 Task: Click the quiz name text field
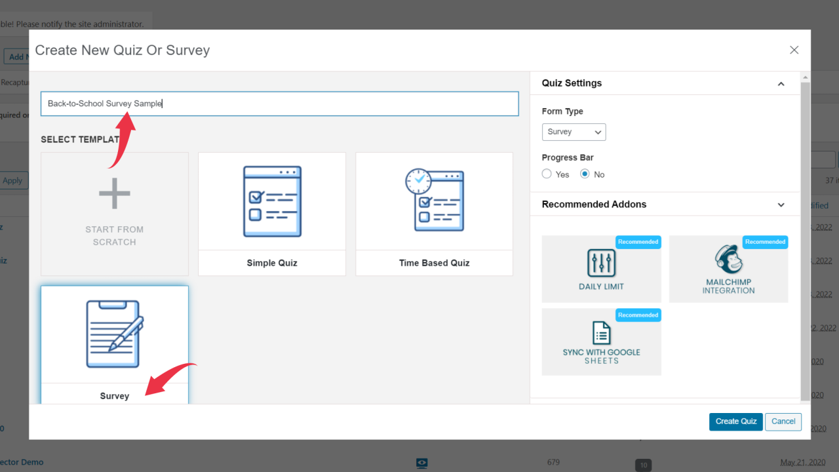pos(279,104)
